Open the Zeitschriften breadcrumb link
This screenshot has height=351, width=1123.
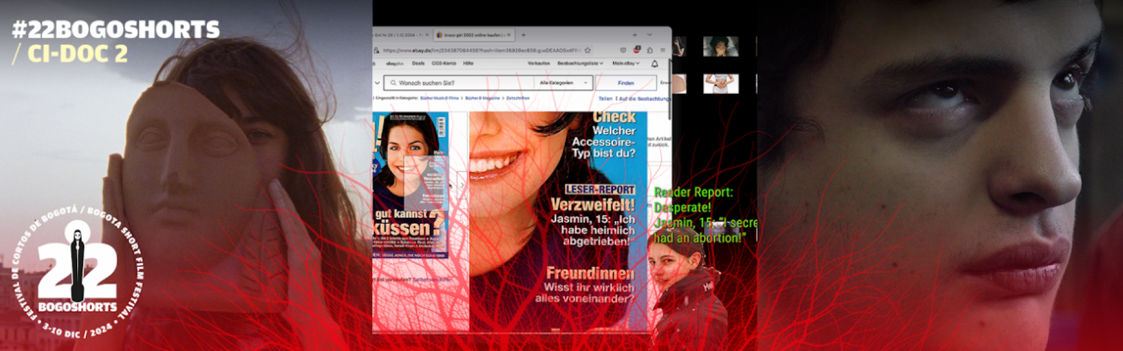coord(518,98)
